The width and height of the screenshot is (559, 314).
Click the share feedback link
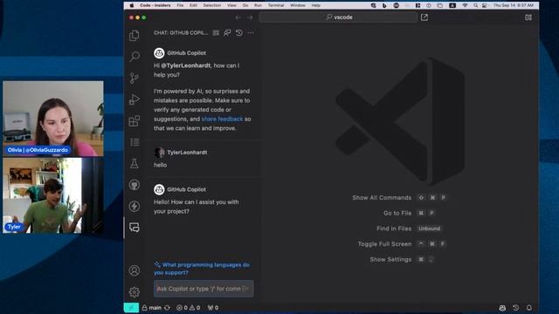coord(222,119)
